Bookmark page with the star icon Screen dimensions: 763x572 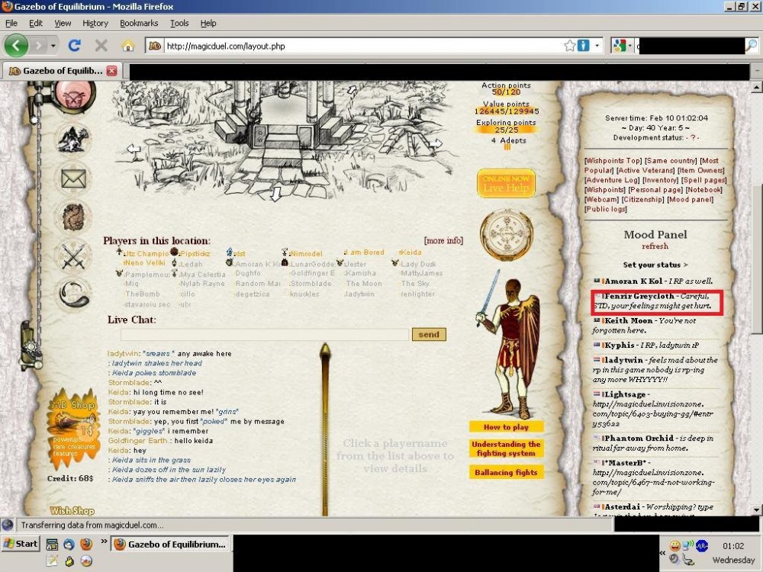[570, 46]
